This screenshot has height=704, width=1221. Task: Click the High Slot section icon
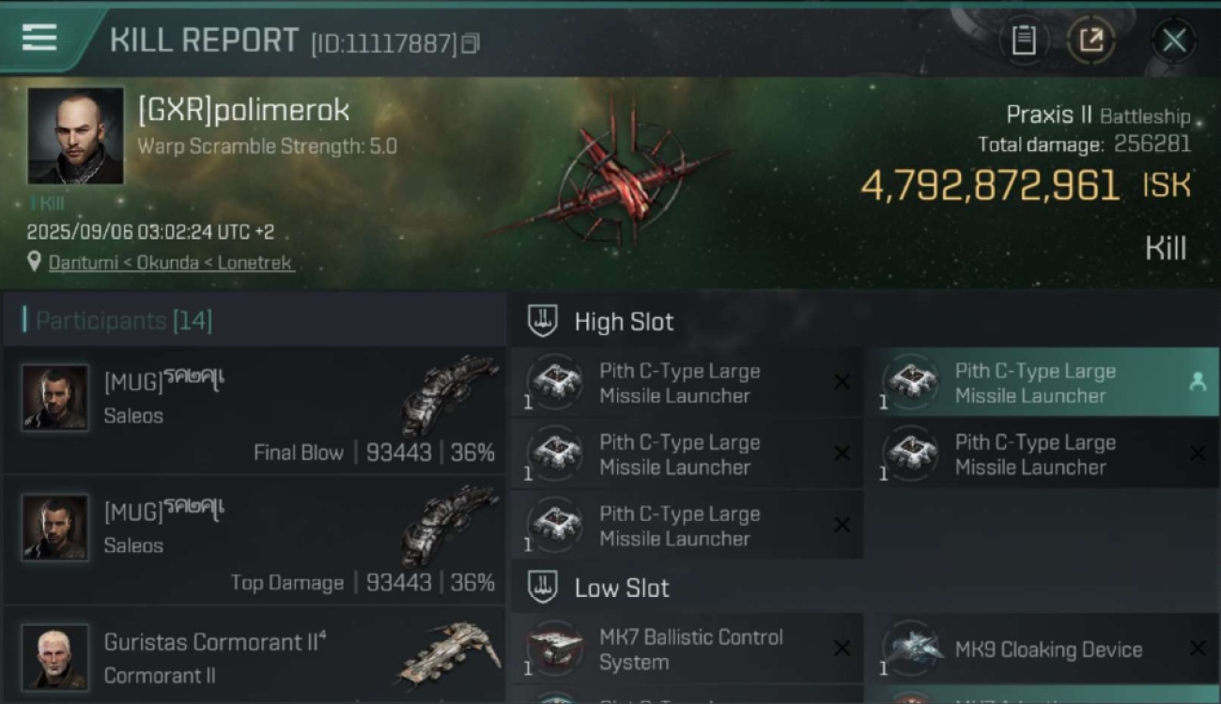point(542,321)
